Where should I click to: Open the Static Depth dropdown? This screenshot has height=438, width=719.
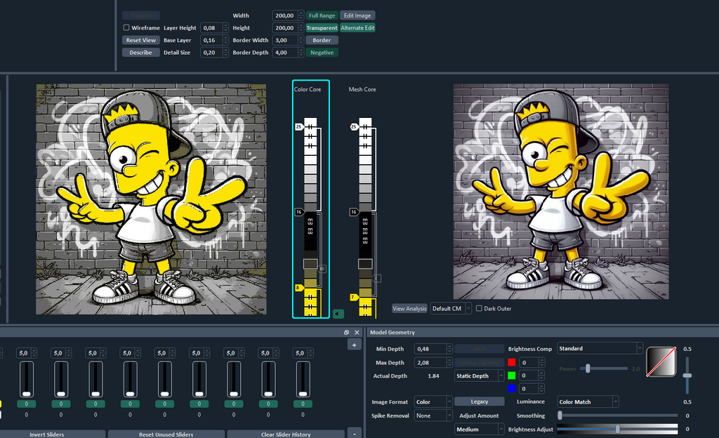(480, 376)
